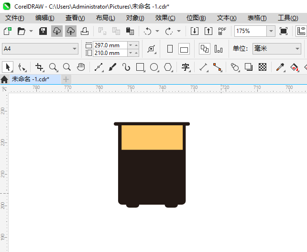The height and width of the screenshot is (252, 307).
Task: Select the Rectangle tool
Action: (x=140, y=67)
